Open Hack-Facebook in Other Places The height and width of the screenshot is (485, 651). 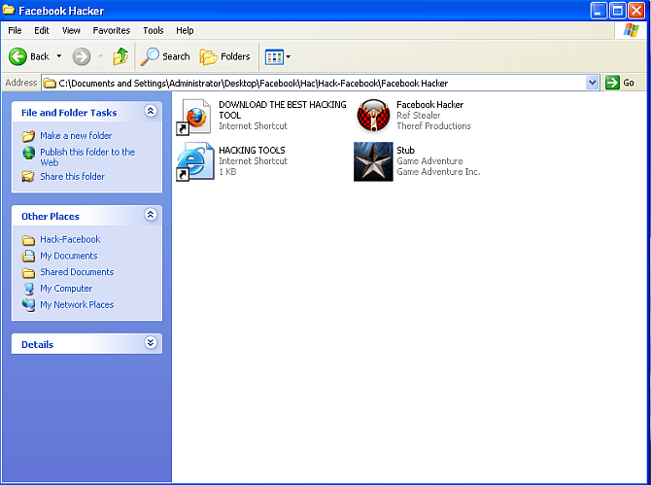[x=70, y=240]
